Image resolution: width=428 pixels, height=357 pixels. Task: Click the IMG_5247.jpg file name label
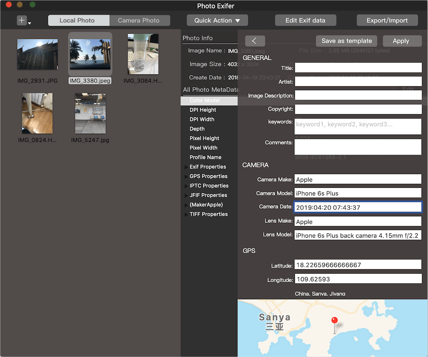coord(90,140)
